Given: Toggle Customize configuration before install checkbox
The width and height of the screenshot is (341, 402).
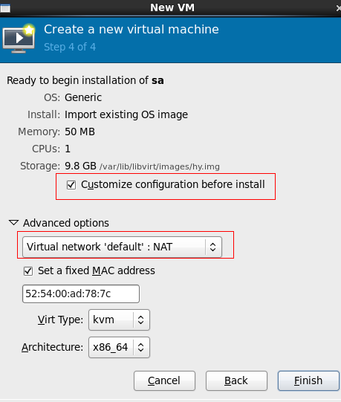Looking at the screenshot, I should pos(71,185).
